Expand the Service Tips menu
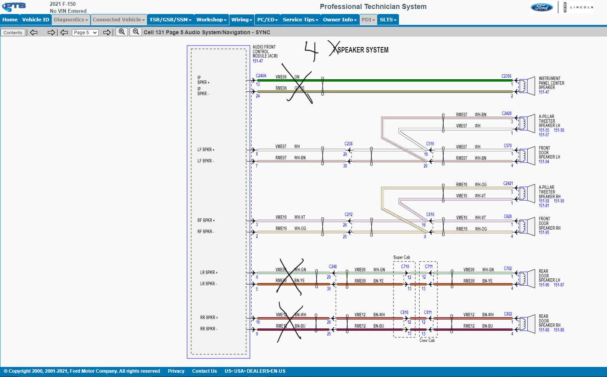 point(300,19)
